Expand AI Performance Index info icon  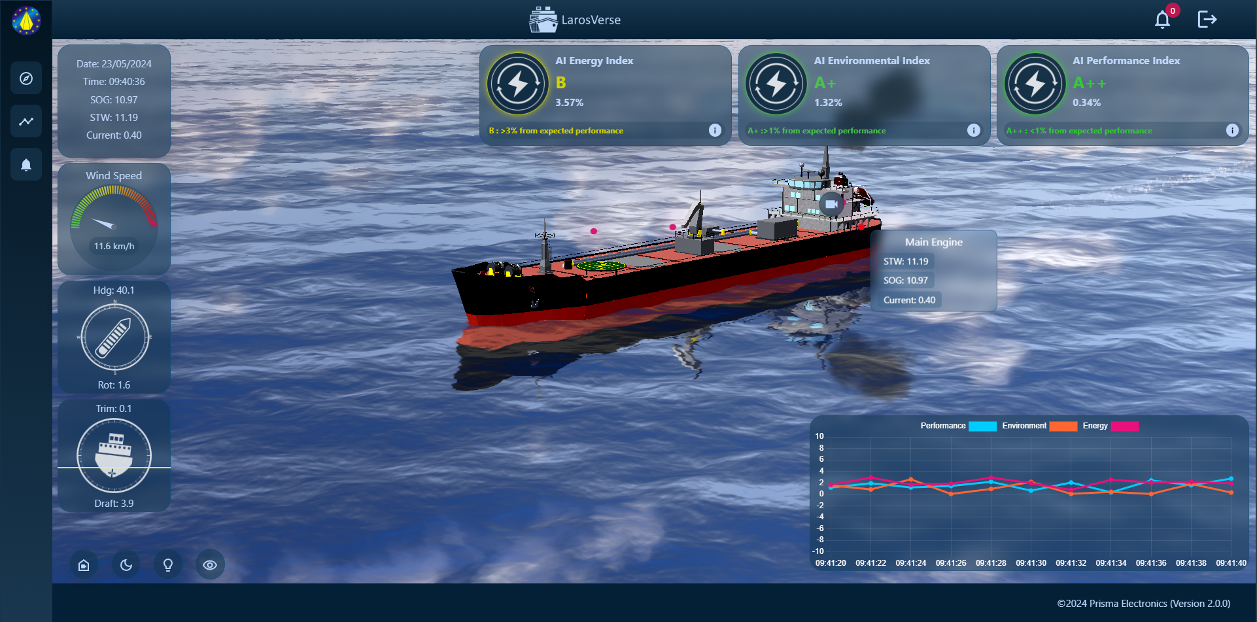coord(1232,130)
